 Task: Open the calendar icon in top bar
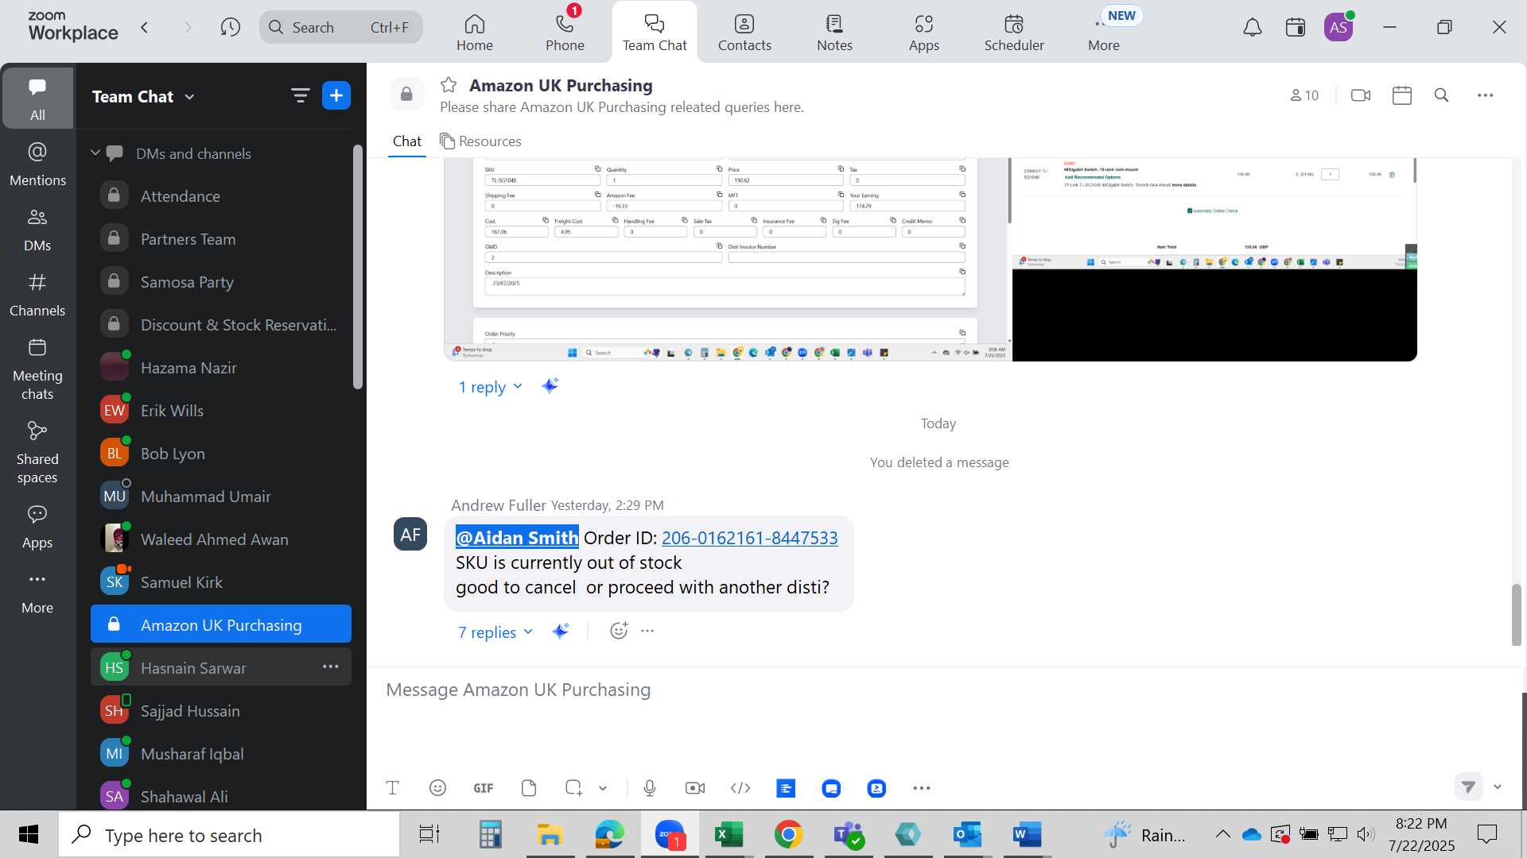pyautogui.click(x=1296, y=28)
